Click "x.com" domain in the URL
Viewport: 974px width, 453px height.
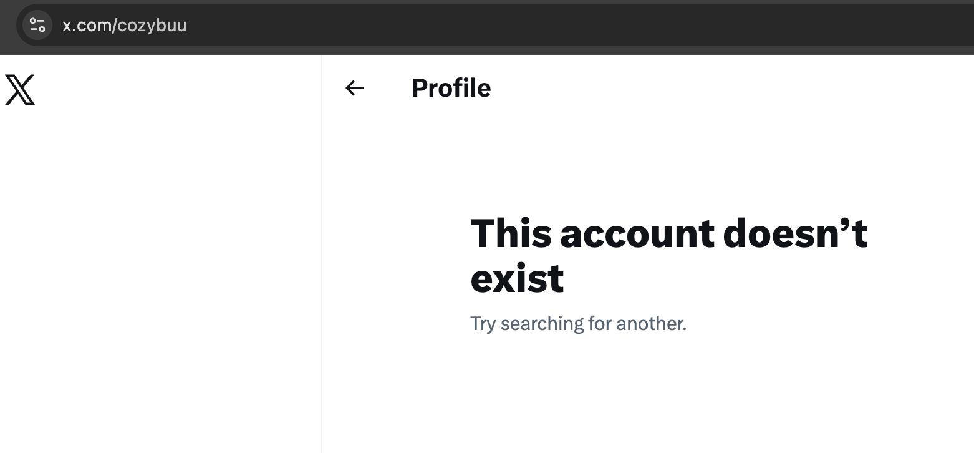(x=87, y=26)
